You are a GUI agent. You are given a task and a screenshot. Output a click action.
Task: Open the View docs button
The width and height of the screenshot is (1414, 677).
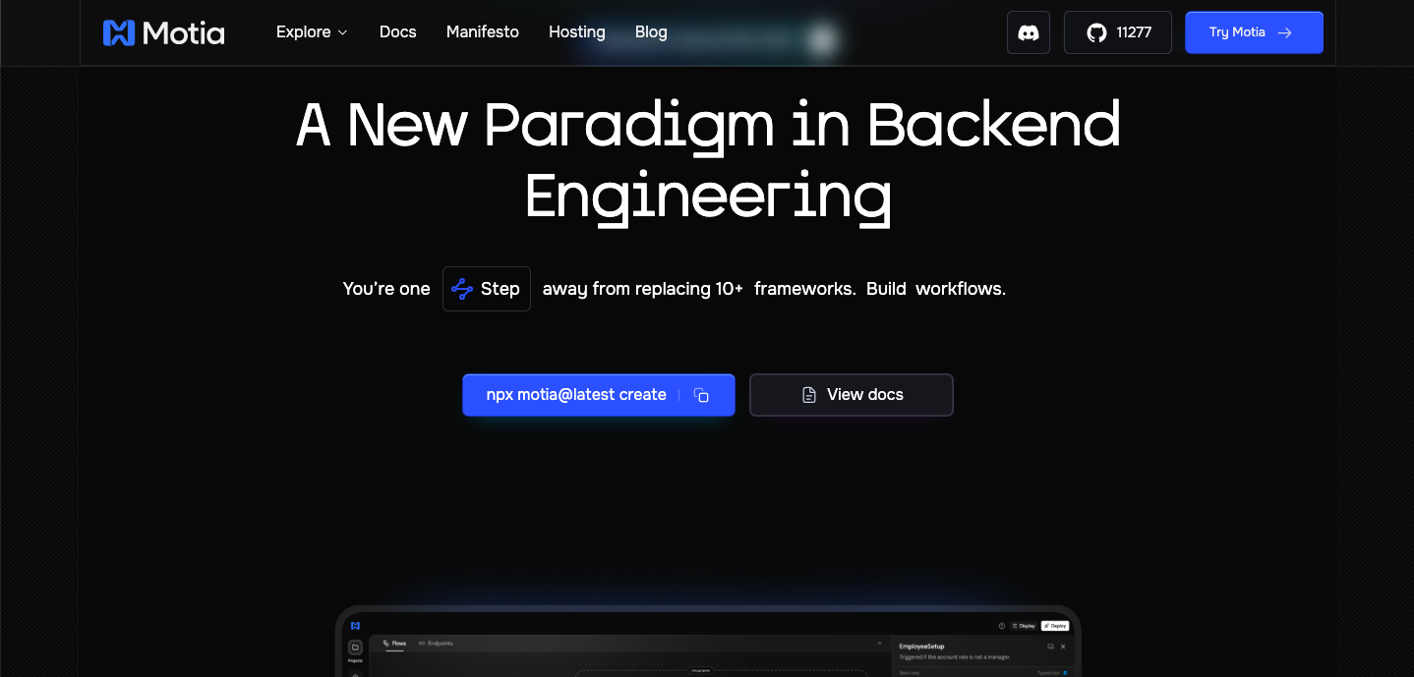(x=852, y=395)
